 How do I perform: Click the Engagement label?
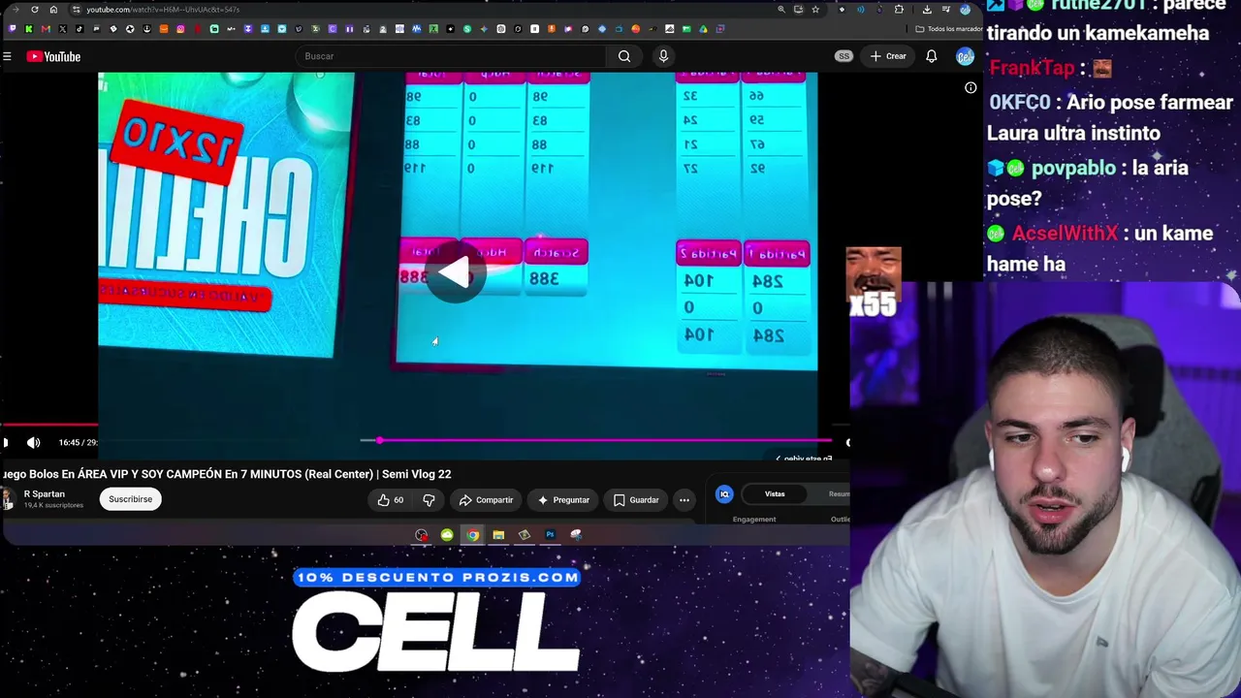(x=754, y=520)
